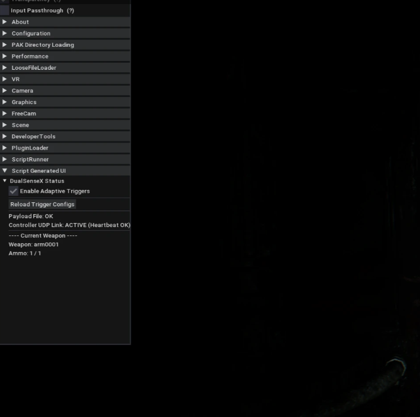Image resolution: width=420 pixels, height=417 pixels.
Task: Collapse the Script Generated UI section
Action: point(65,171)
